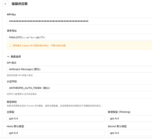152x140 pixels.
Task: Edit the 推理模型 (Thinking) field
Action: click(130, 118)
